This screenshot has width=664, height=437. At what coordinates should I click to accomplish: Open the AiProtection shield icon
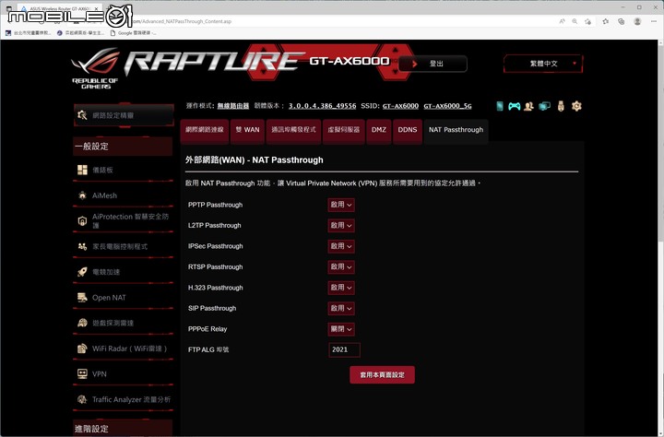[x=82, y=220]
